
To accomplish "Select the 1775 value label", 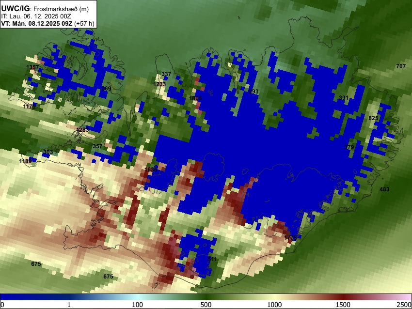I will 290,238.
